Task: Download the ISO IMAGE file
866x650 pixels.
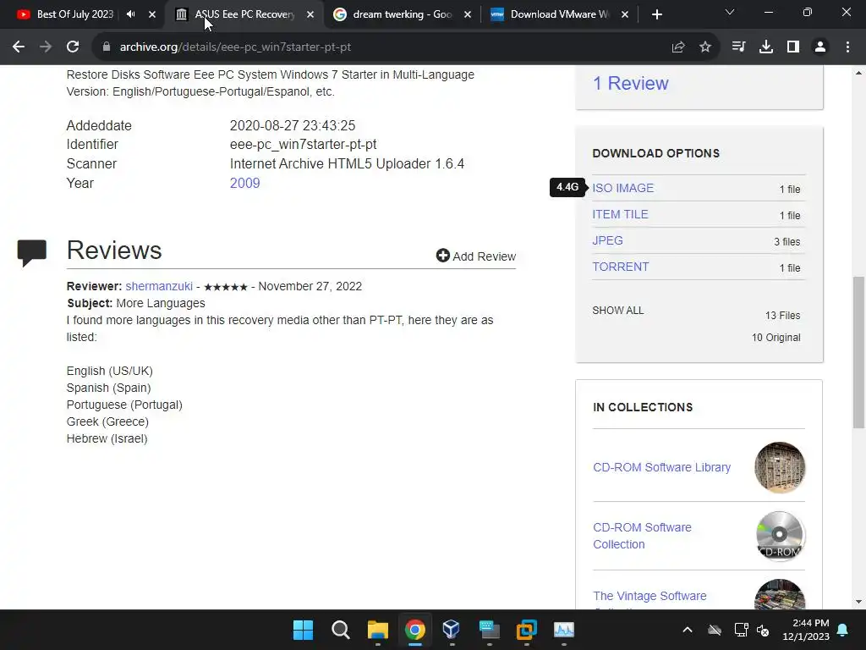Action: coord(623,188)
